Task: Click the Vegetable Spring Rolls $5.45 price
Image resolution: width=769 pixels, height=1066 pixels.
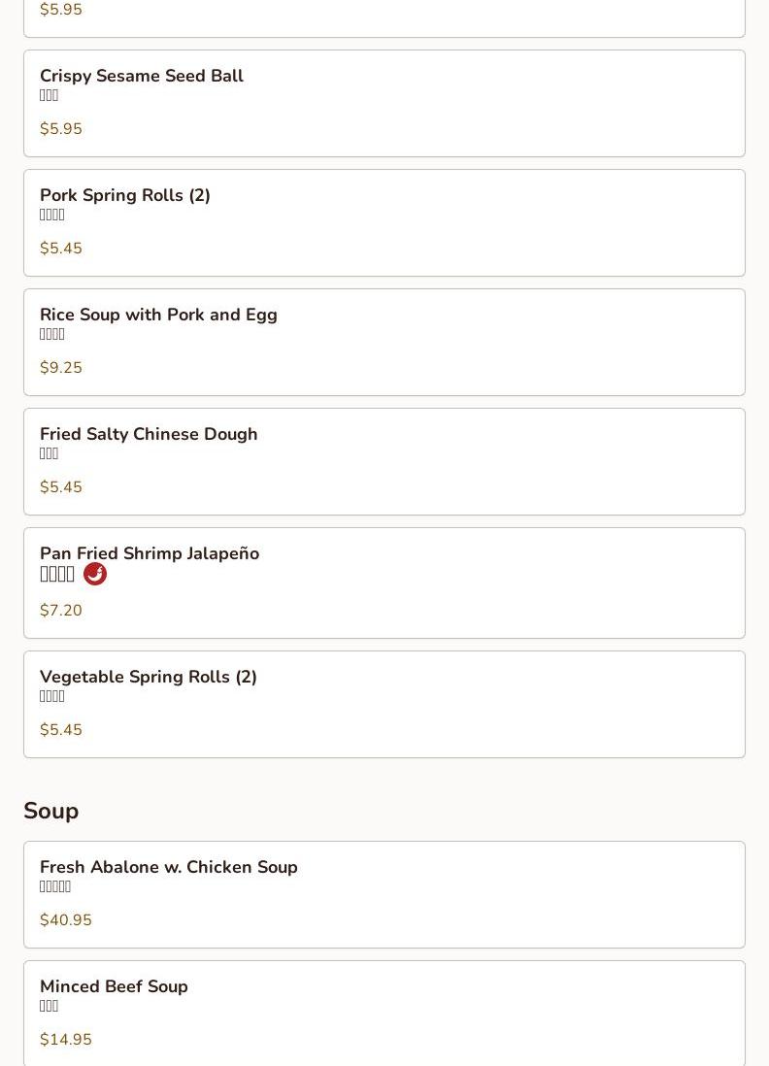Action: (61, 730)
